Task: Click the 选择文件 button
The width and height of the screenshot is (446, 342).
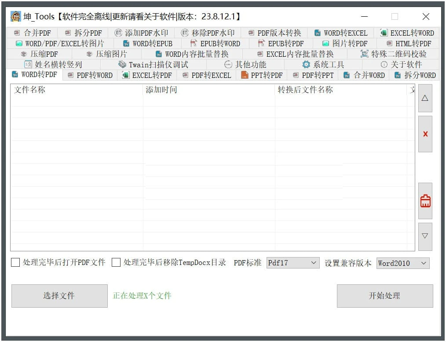Action: pyautogui.click(x=59, y=296)
